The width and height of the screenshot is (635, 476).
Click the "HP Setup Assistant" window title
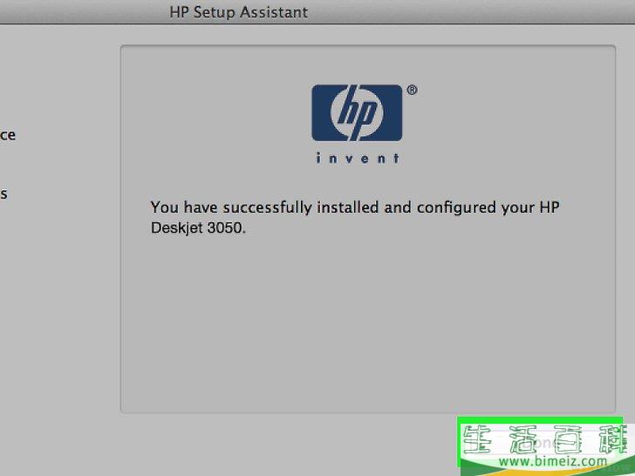[x=238, y=12]
